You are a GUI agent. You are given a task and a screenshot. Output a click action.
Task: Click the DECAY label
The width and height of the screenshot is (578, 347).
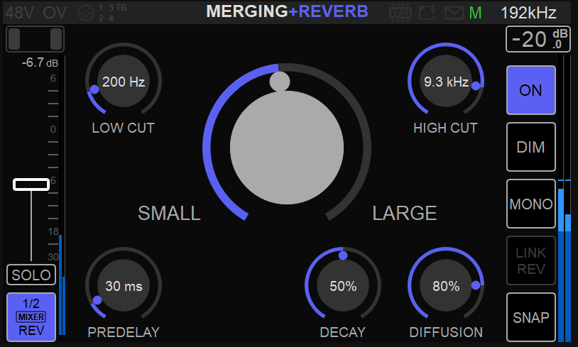342,332
